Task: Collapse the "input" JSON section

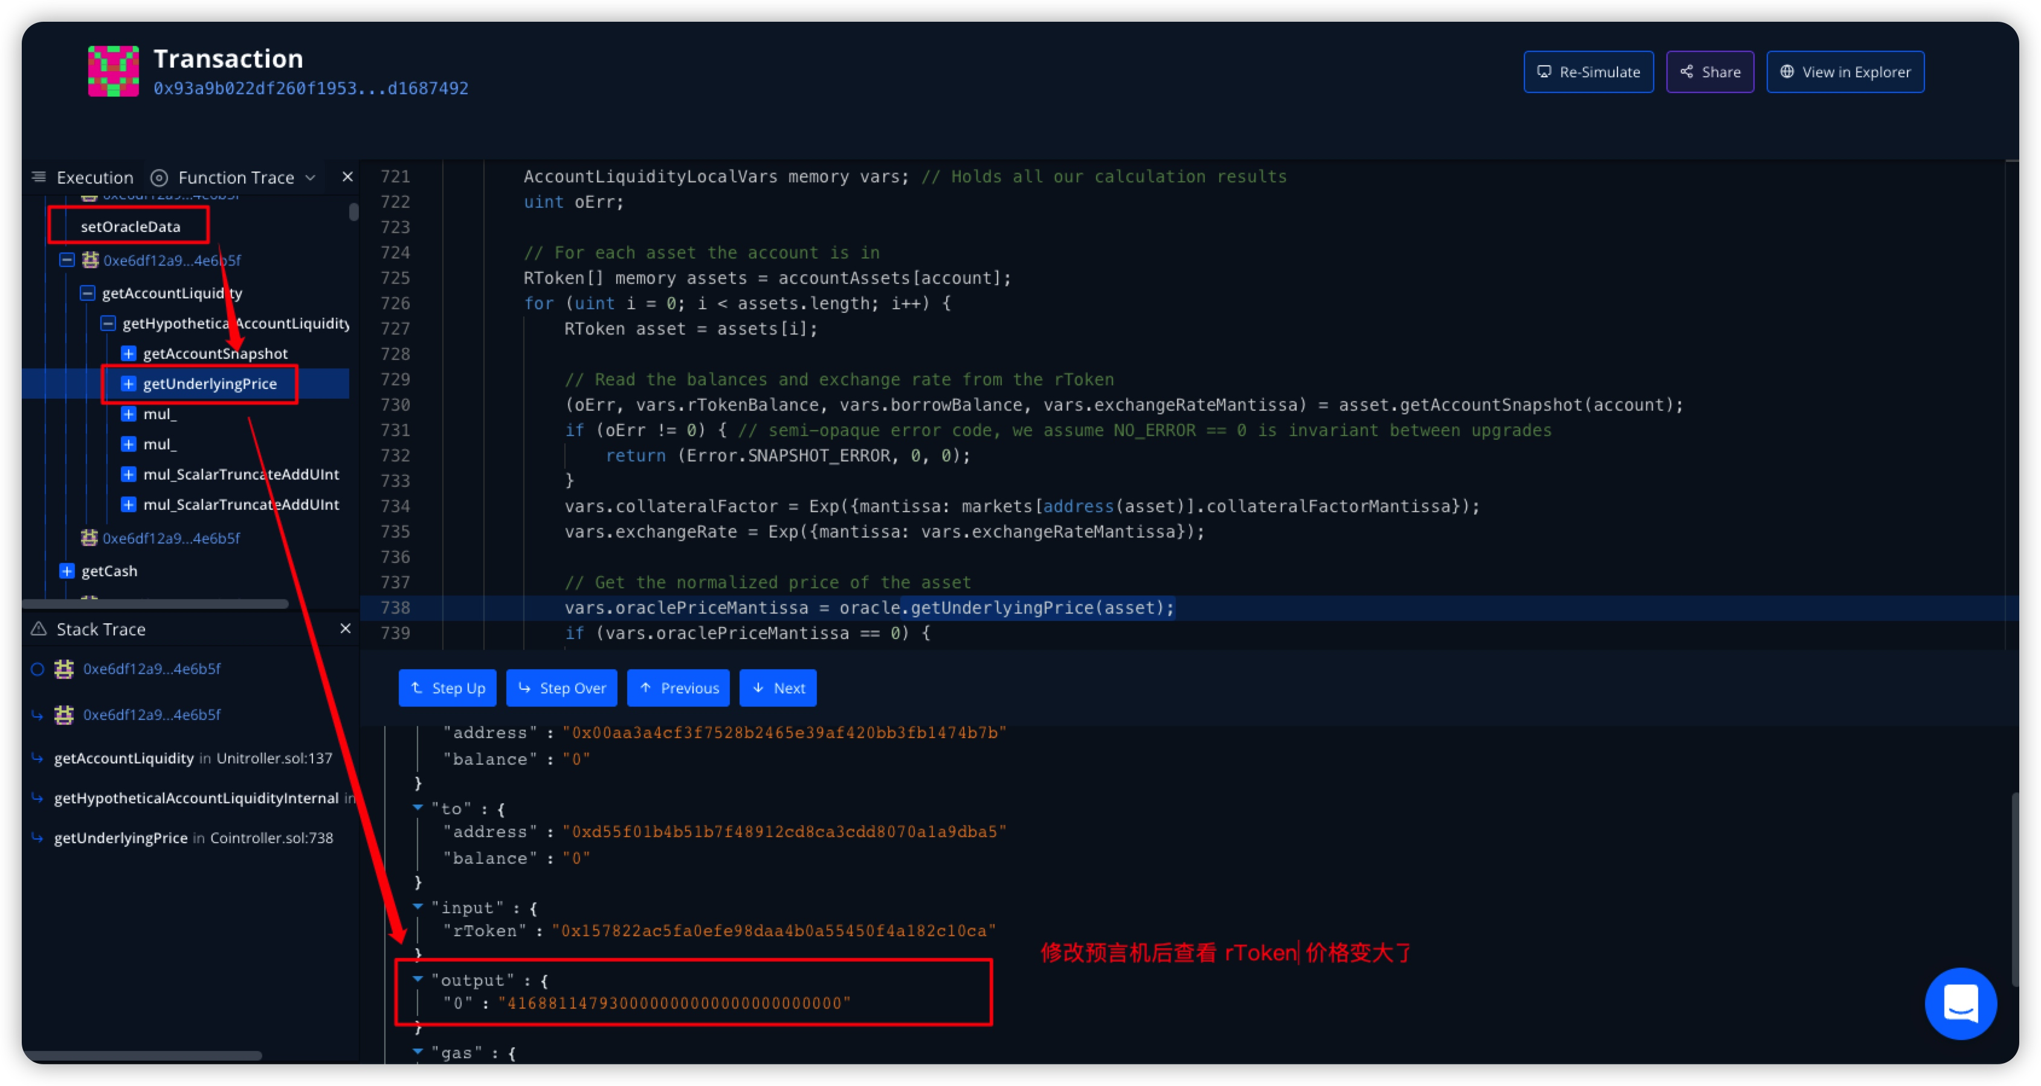Action: (x=418, y=906)
